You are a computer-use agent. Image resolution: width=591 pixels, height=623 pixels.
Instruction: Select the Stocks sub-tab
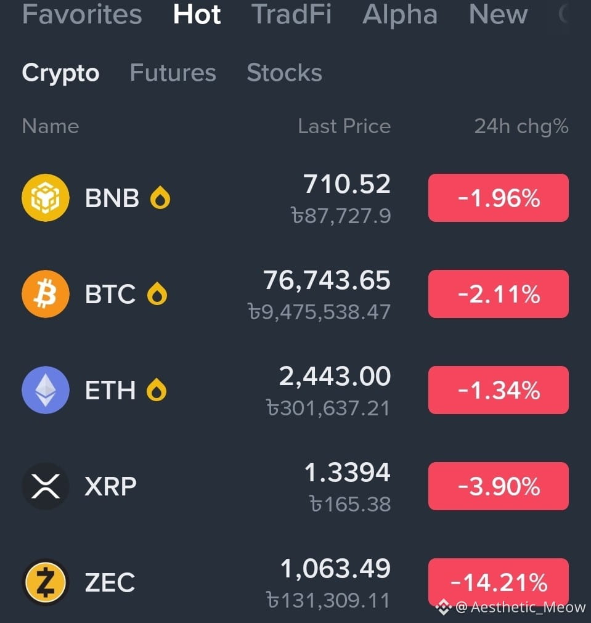click(x=285, y=73)
